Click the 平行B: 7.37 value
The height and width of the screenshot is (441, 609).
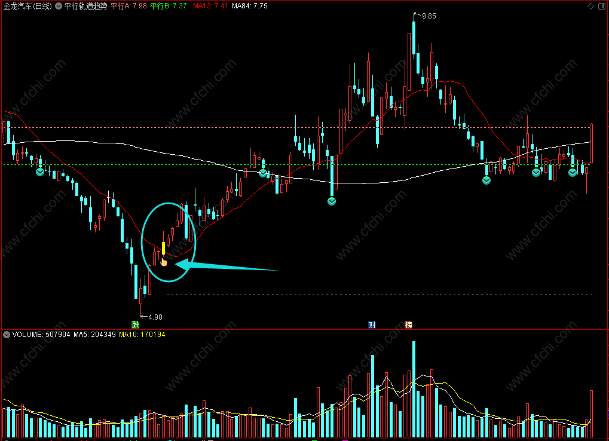(168, 6)
